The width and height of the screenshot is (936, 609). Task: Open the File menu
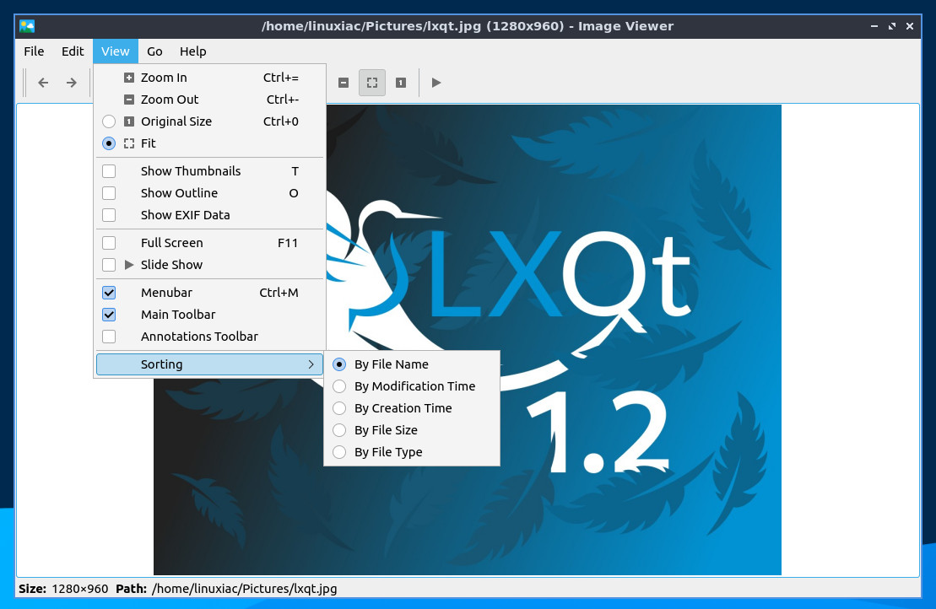[x=34, y=51]
